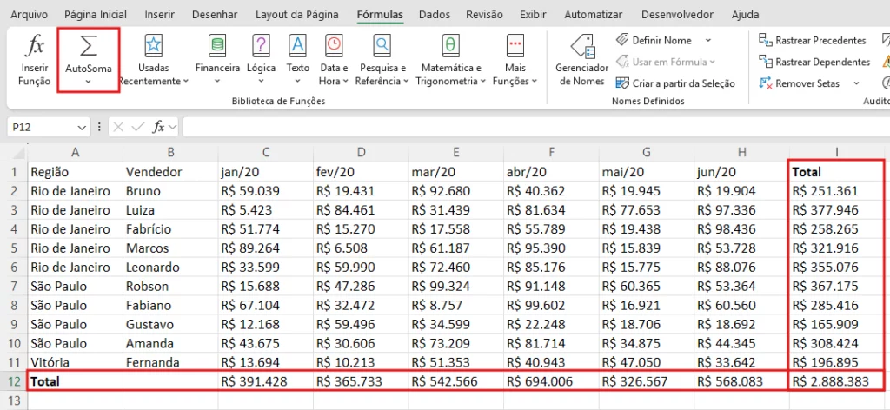Select row 12 header
The height and width of the screenshot is (410, 890).
click(14, 381)
